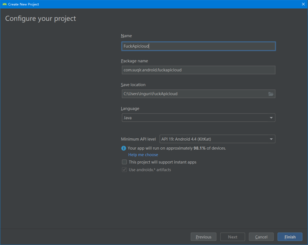
Task: Enable 'This project will support instant apps'
Action: 124,162
